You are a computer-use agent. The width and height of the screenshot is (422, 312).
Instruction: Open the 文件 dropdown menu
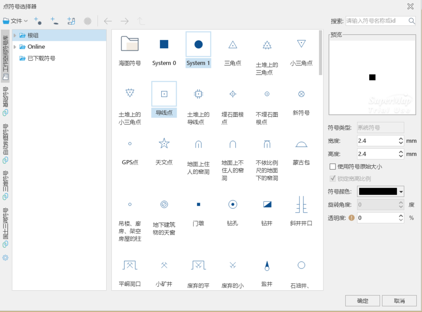coord(16,21)
